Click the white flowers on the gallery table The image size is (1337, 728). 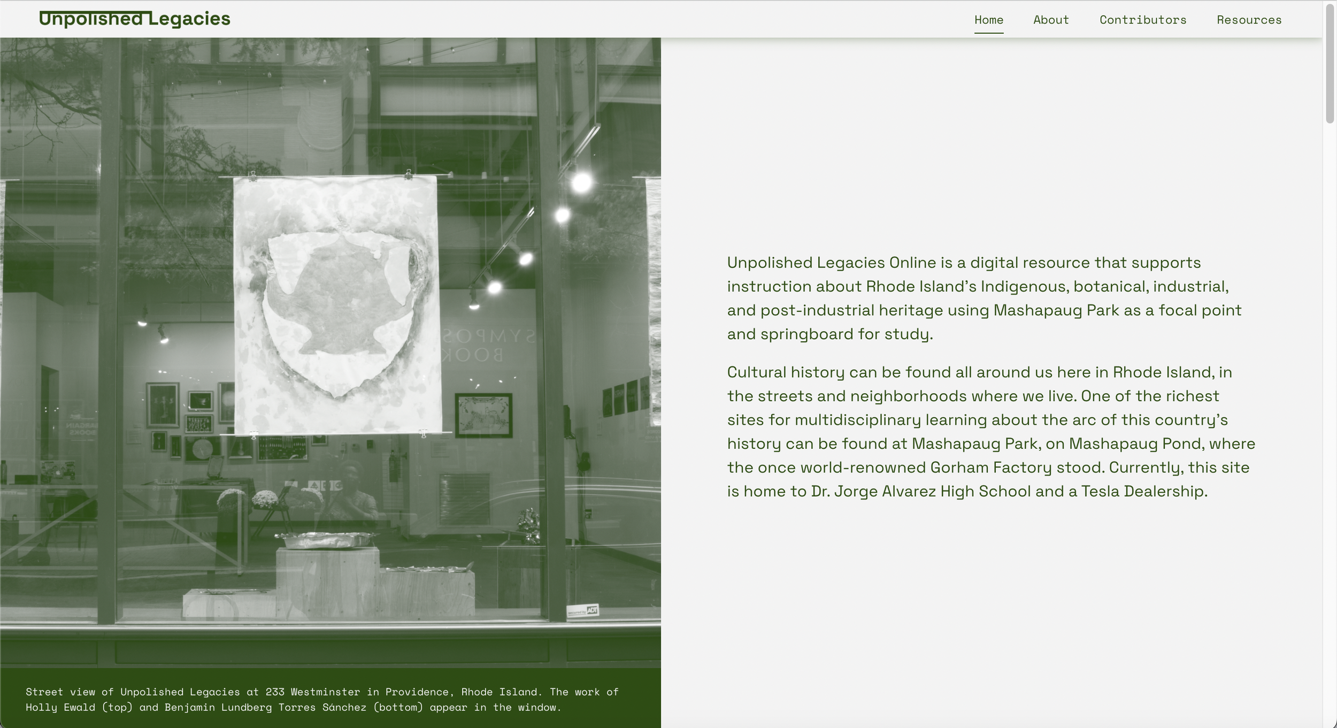(x=265, y=499)
